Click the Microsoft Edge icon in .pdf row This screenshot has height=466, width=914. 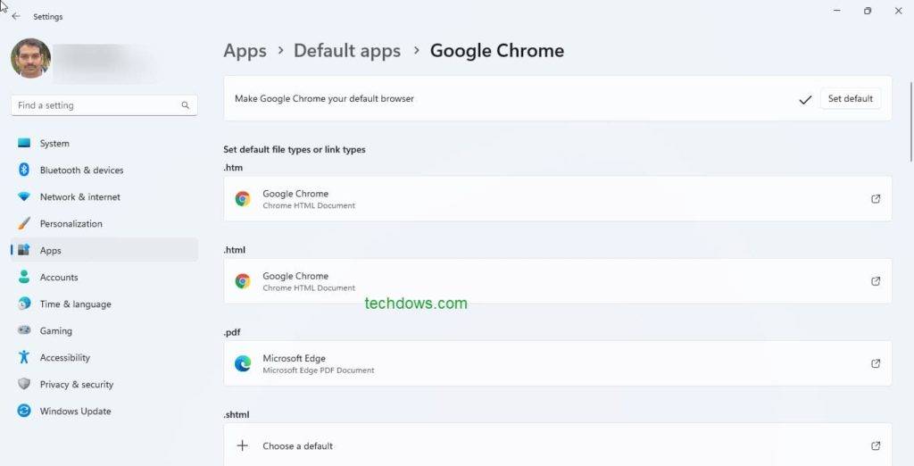243,363
